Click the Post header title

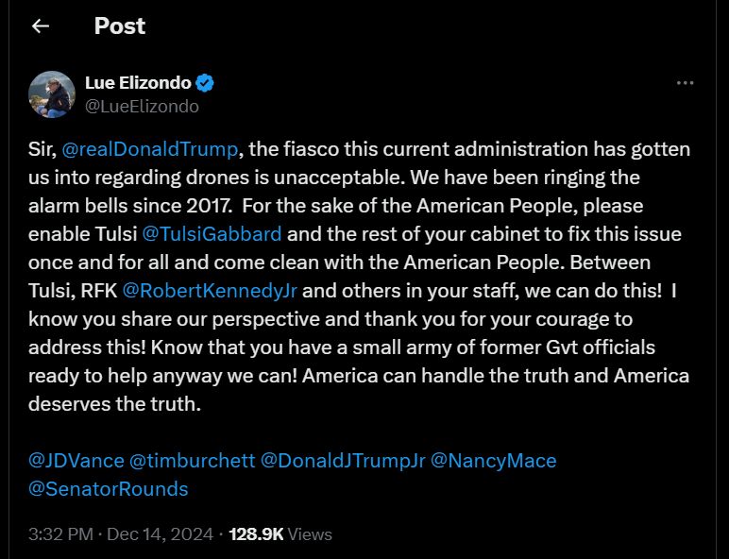pyautogui.click(x=120, y=26)
